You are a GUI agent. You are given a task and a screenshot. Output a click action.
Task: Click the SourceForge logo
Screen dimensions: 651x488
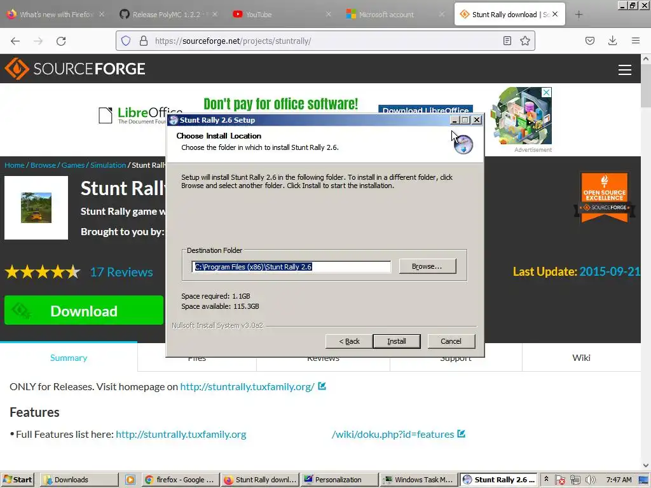(x=75, y=69)
